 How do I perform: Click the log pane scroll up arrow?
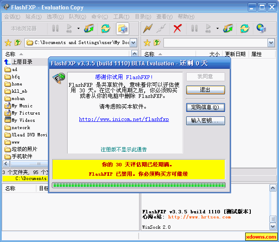click(x=273, y=188)
